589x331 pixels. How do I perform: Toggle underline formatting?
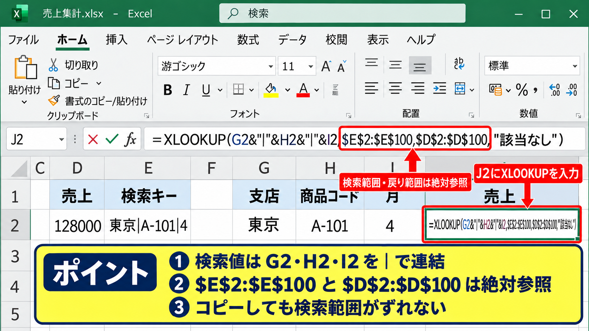click(x=206, y=90)
